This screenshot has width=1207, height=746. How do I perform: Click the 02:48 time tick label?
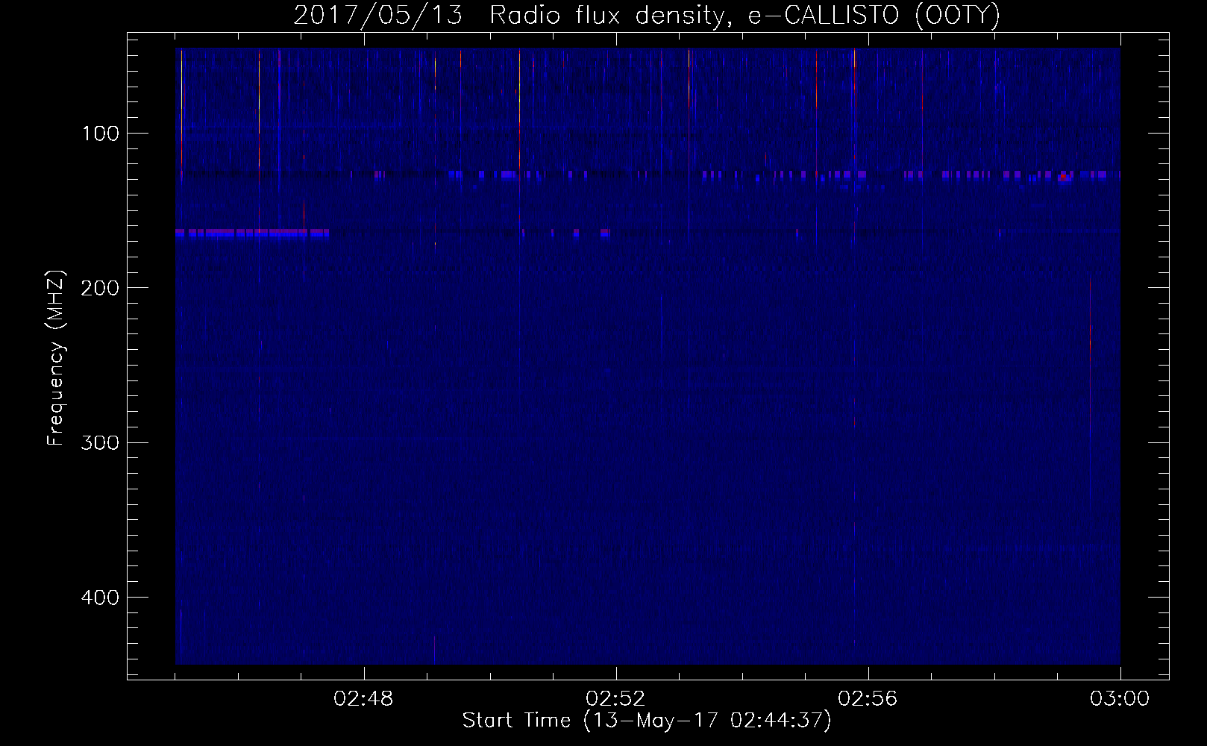(x=364, y=699)
